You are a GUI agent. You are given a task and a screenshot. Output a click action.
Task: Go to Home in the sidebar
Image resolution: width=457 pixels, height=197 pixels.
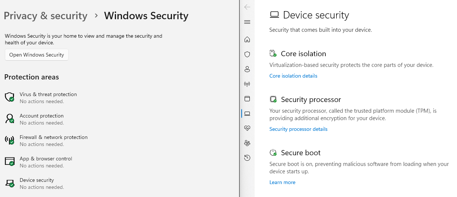coord(247,40)
